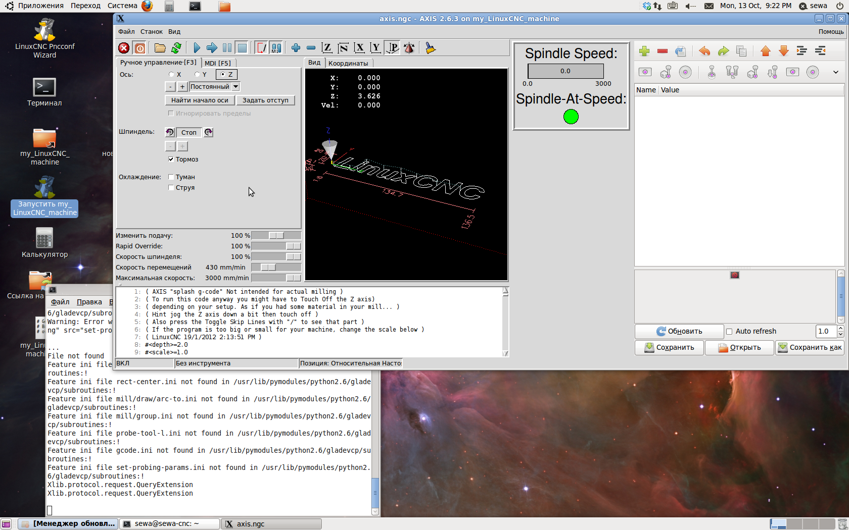The height and width of the screenshot is (530, 849).
Task: Increase the 1.0 refresh value with up stepper
Action: click(841, 329)
